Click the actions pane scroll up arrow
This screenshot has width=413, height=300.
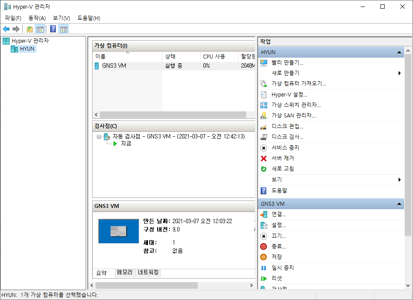(x=408, y=51)
